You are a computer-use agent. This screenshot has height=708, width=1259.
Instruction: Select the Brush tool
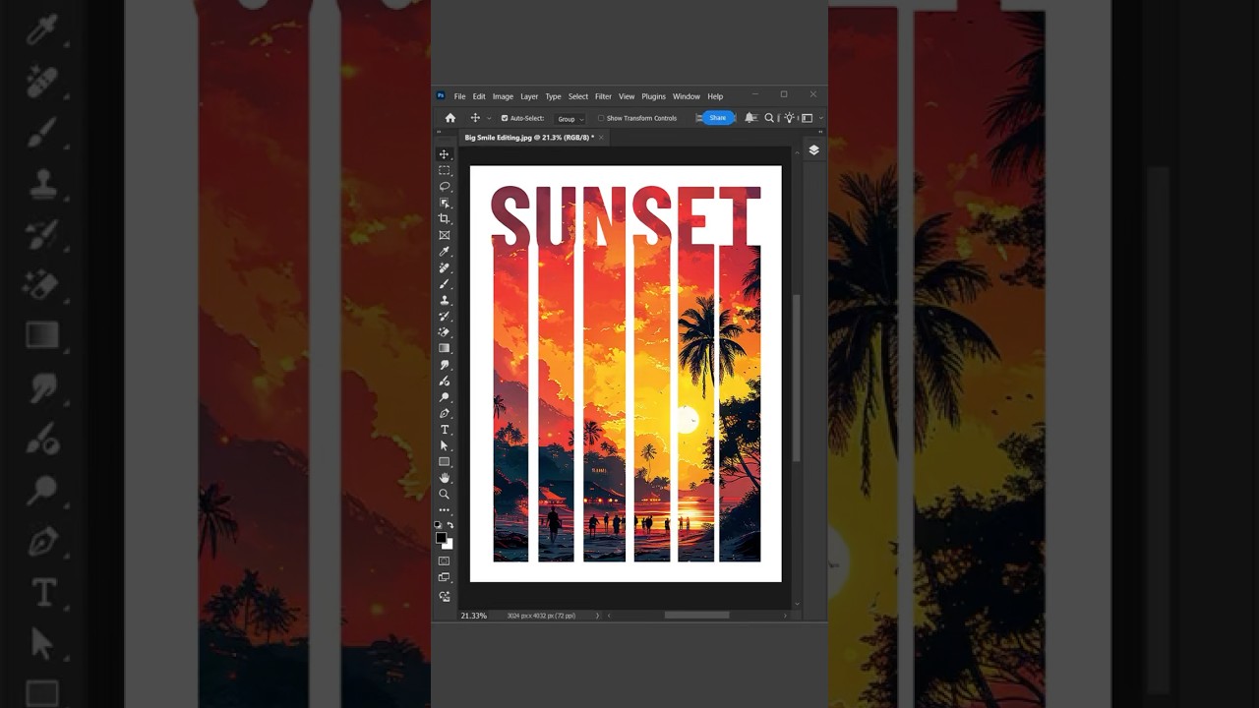444,284
